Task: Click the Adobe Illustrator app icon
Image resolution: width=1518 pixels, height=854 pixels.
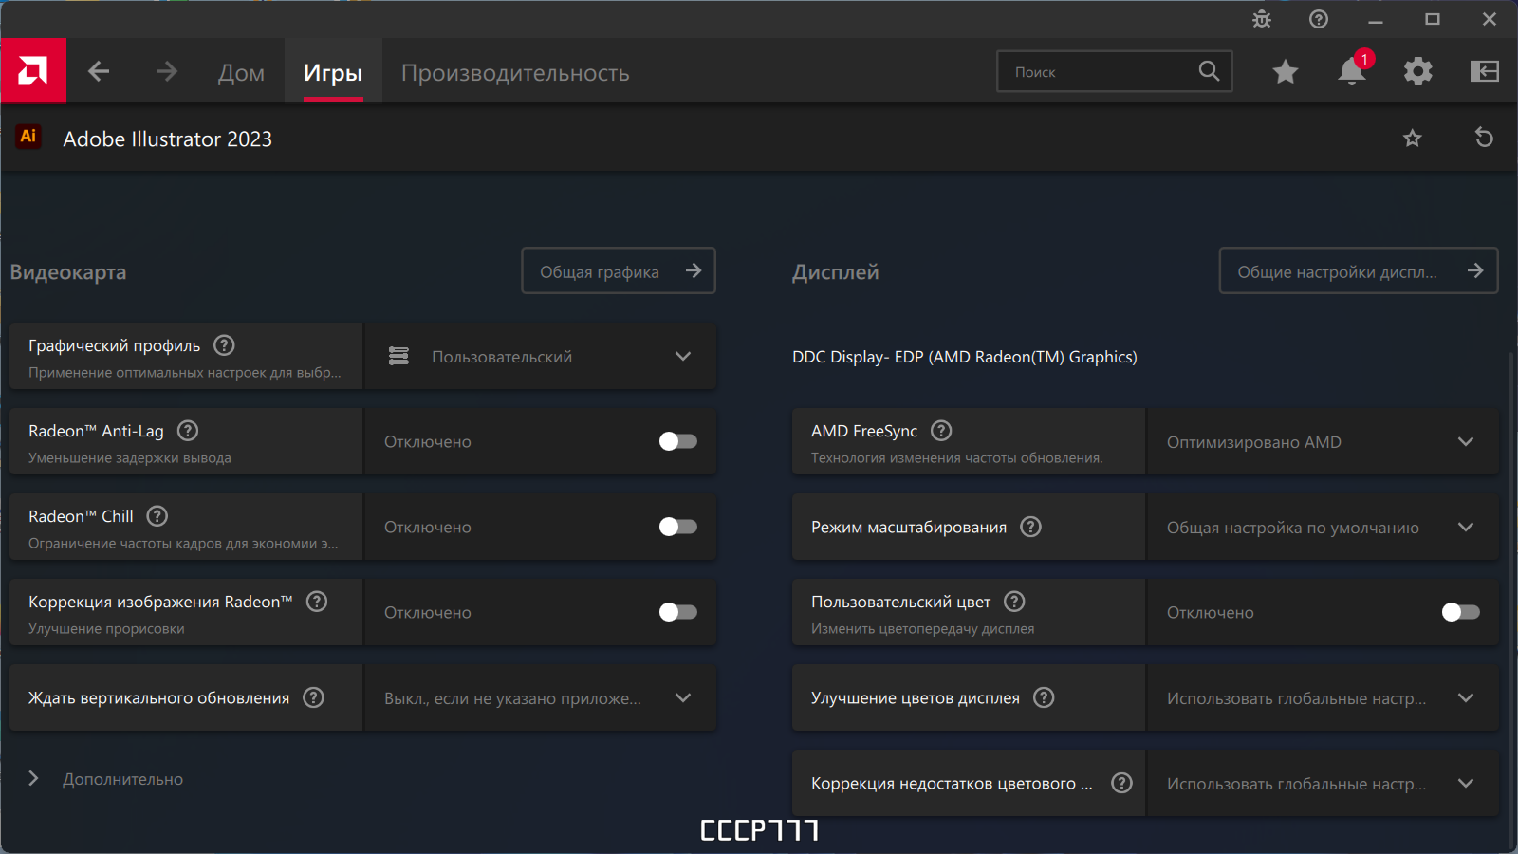Action: 28,137
